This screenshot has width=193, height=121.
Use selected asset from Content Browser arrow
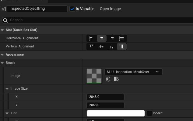(108, 79)
